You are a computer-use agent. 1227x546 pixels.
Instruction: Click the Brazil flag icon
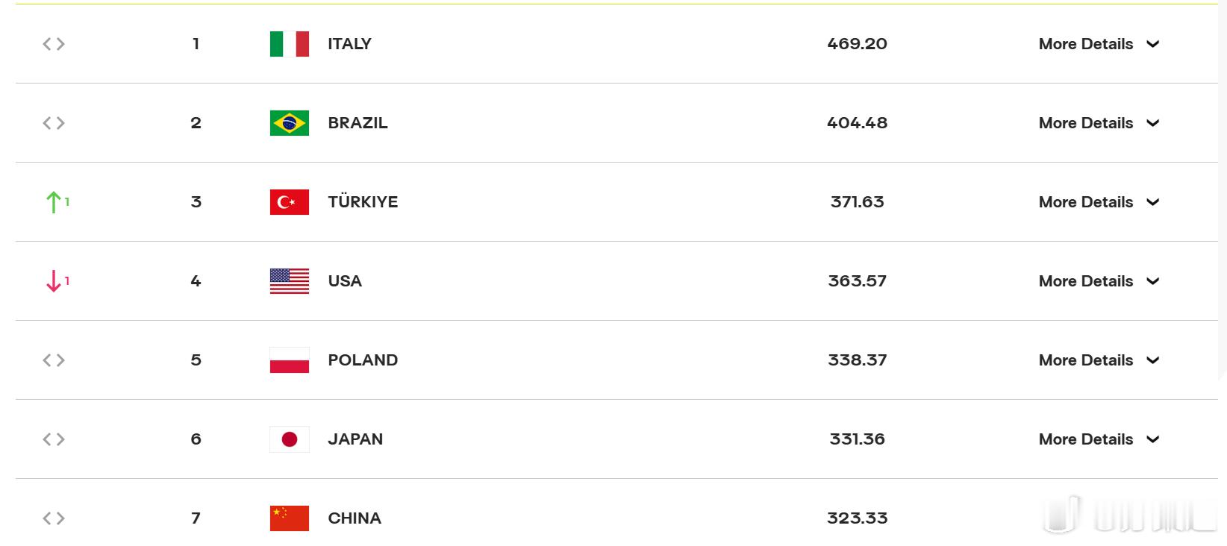pyautogui.click(x=290, y=123)
